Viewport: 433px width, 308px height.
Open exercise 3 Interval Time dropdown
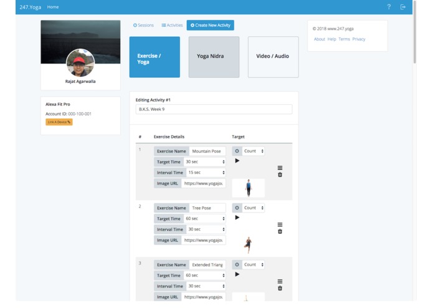coord(206,286)
